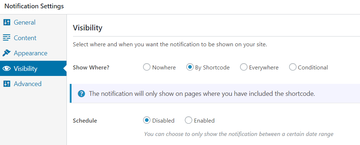Select the By Shortcode radio option
Viewport: 360px width, 145px height.
pos(190,68)
